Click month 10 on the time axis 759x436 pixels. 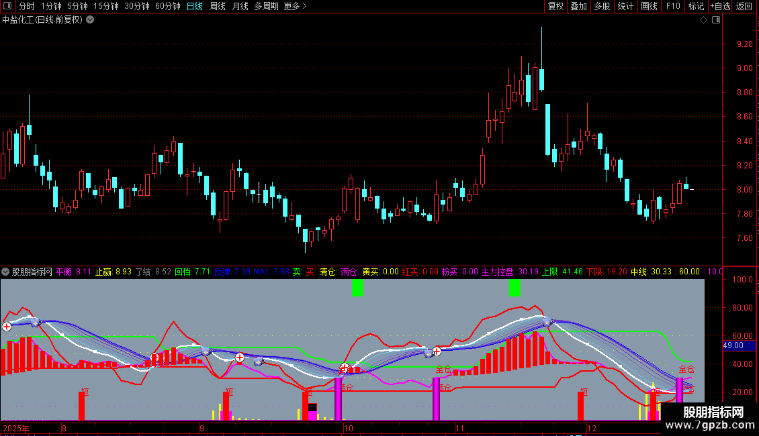click(x=349, y=428)
